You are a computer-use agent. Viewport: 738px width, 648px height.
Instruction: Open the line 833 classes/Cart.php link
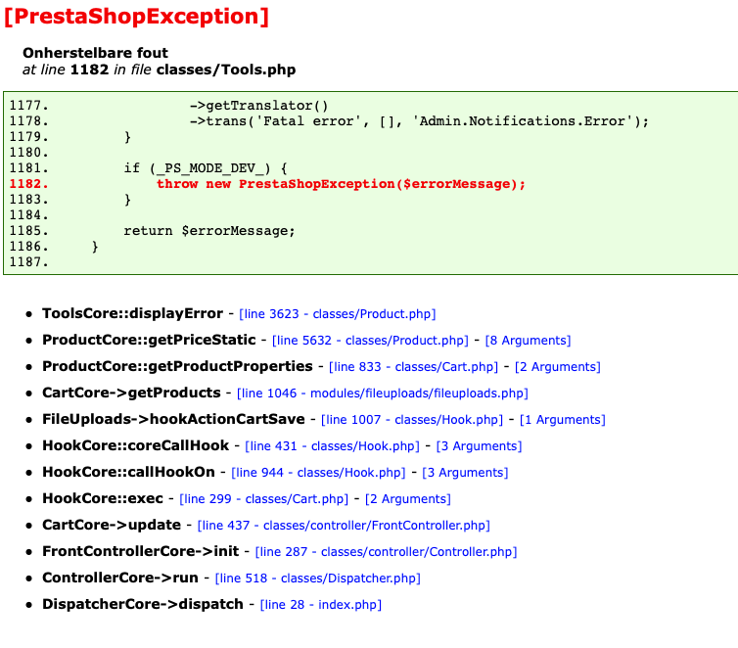pyautogui.click(x=413, y=367)
